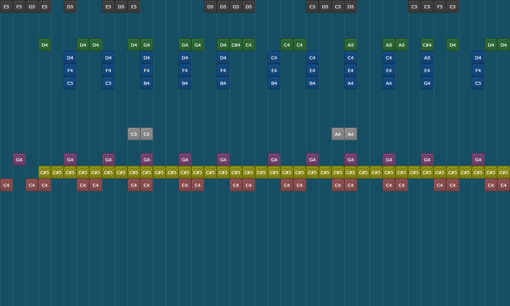
Task: Click the green A3 note near the center
Action: tap(351, 45)
